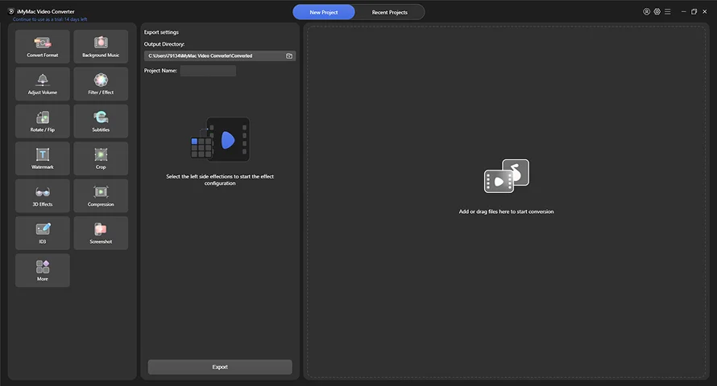Switch to the New Project tab
The height and width of the screenshot is (386, 717).
[x=324, y=12]
